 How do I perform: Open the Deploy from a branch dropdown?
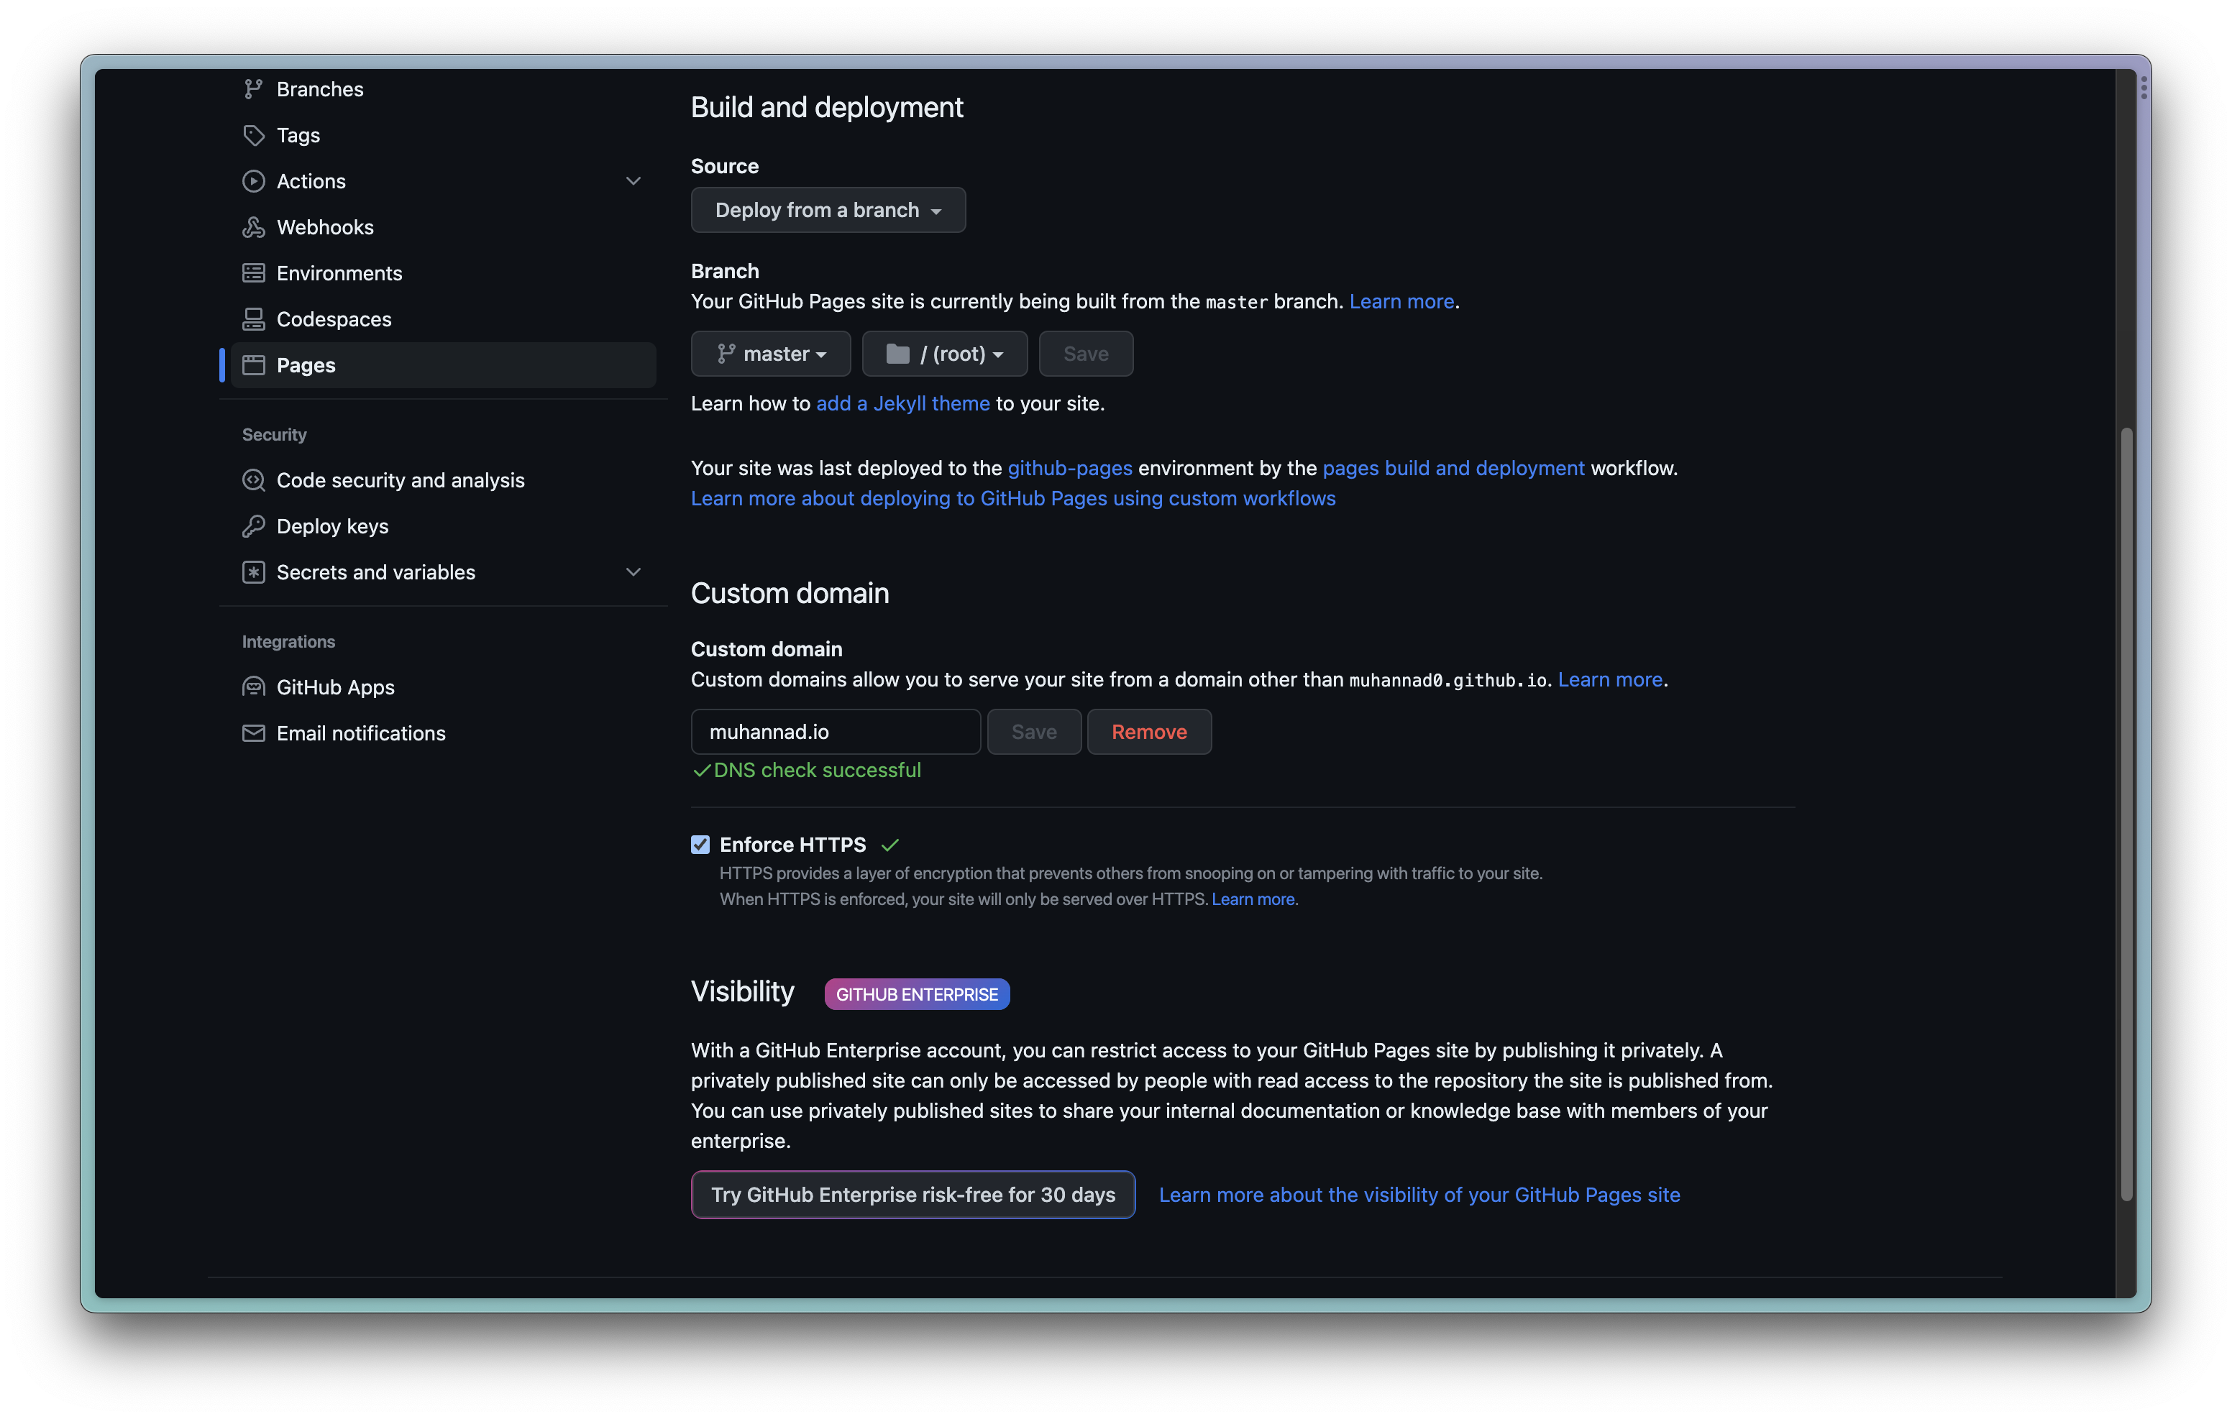tap(828, 211)
